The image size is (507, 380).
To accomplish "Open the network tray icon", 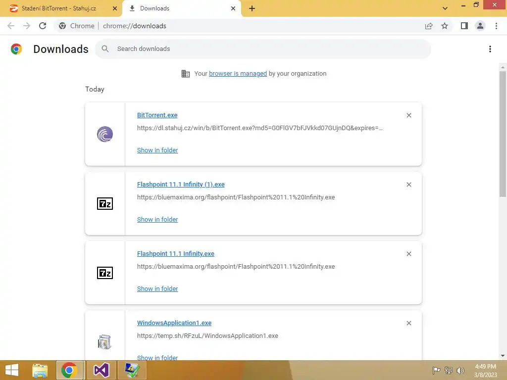I will (449, 370).
